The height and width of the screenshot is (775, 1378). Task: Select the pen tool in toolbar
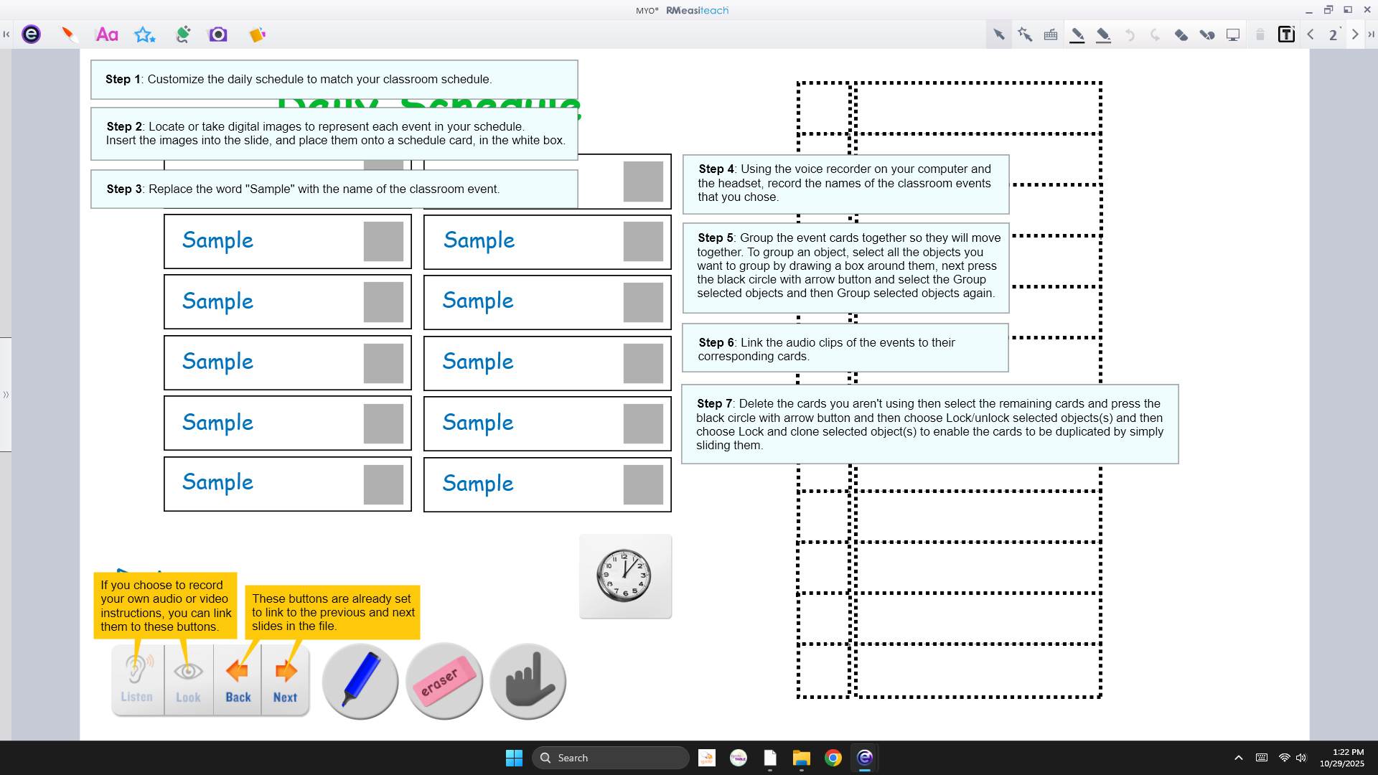pyautogui.click(x=1077, y=34)
